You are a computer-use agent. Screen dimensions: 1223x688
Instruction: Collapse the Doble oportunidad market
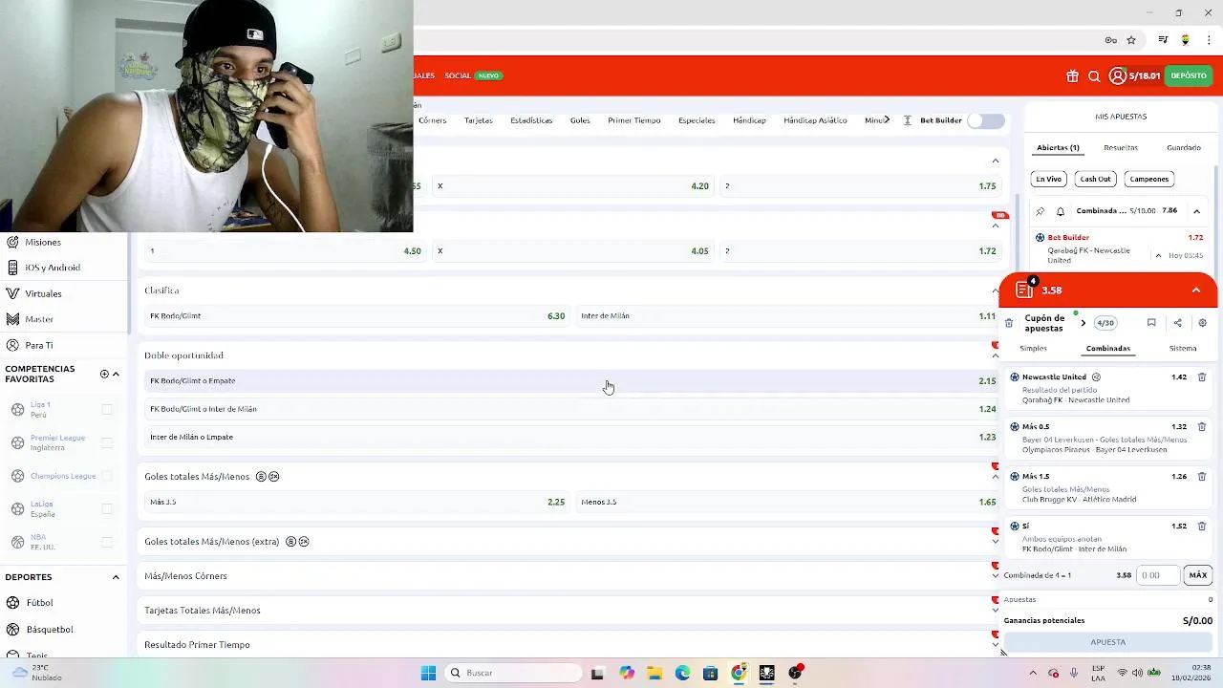(996, 355)
